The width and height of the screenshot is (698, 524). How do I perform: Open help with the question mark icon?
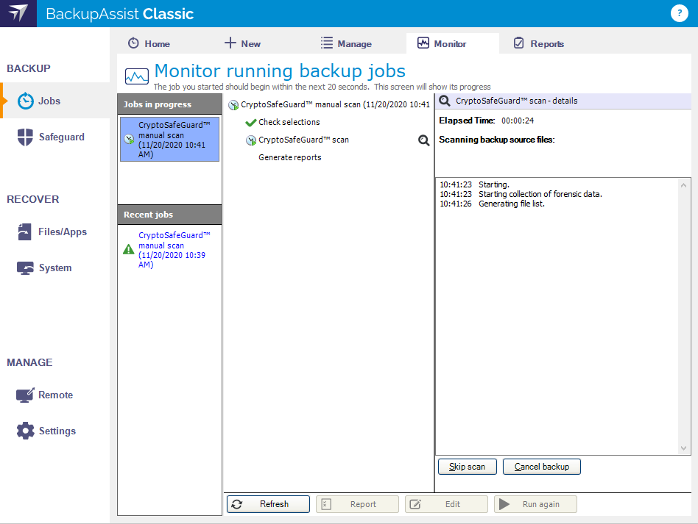679,13
